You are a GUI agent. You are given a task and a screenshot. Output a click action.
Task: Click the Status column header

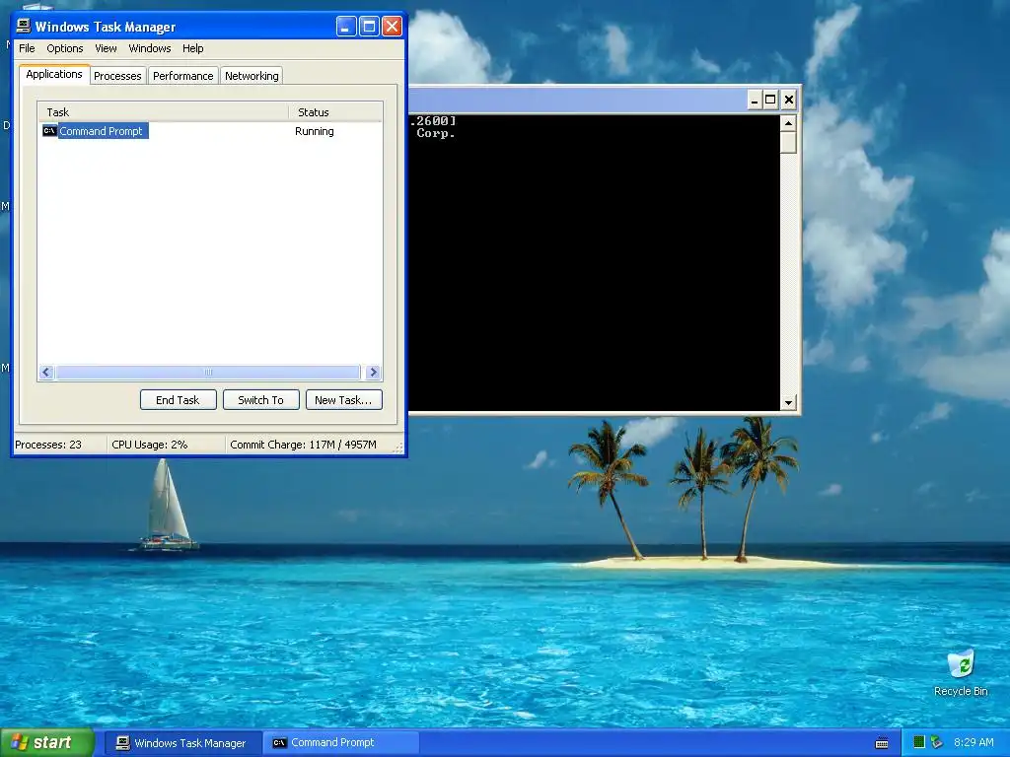[335, 112]
